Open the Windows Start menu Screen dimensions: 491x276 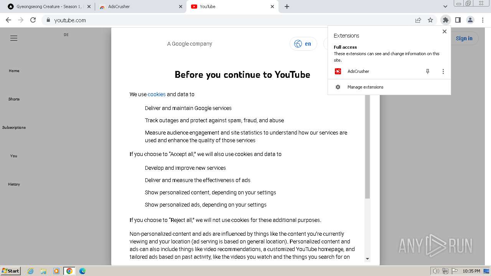11,271
